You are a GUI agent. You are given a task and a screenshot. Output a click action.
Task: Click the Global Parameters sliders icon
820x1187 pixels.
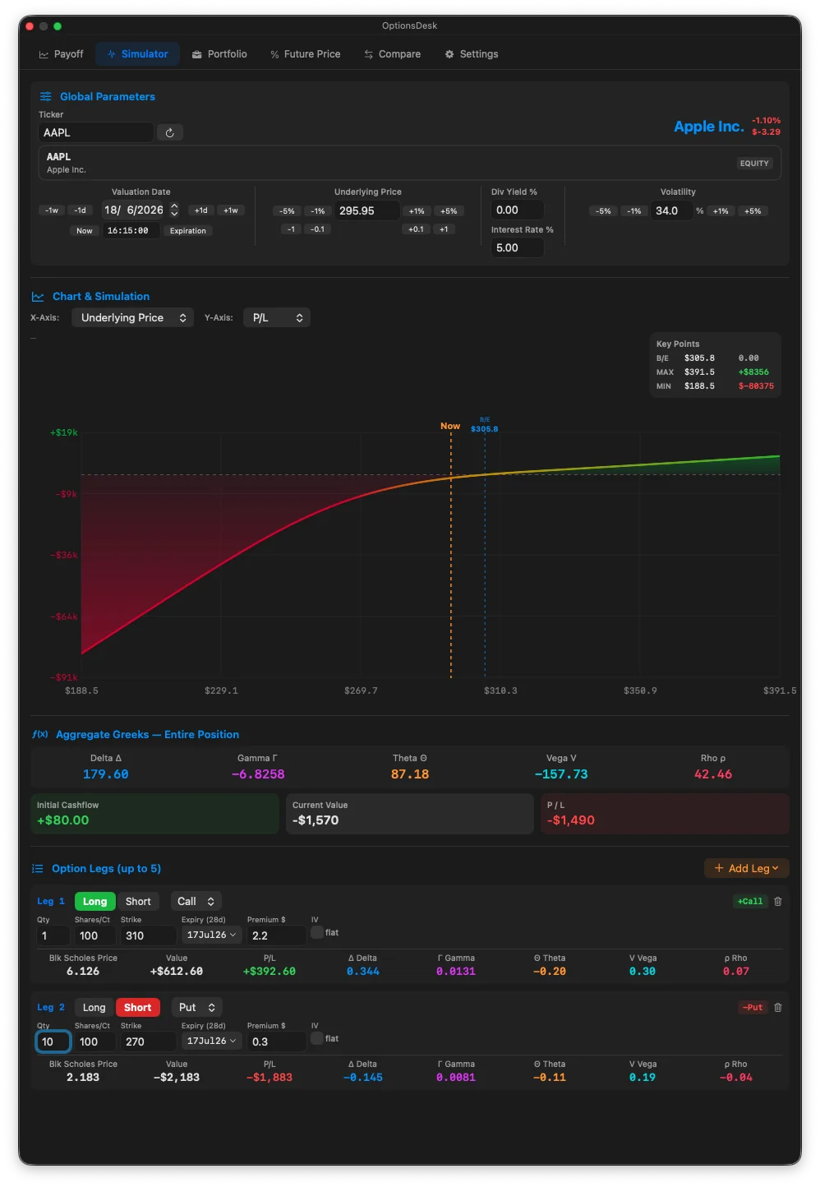pyautogui.click(x=46, y=96)
